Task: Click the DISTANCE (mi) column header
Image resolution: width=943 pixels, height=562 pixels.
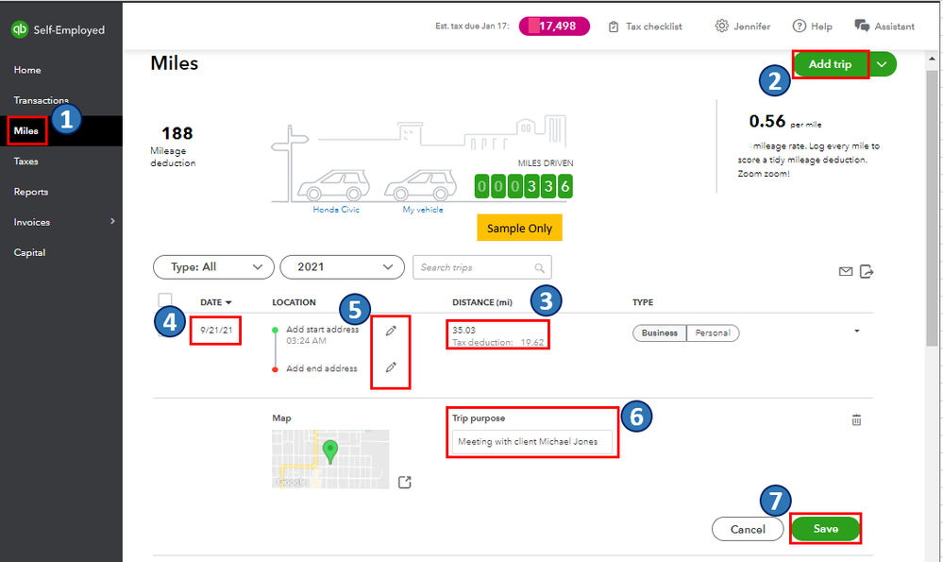Action: (482, 302)
